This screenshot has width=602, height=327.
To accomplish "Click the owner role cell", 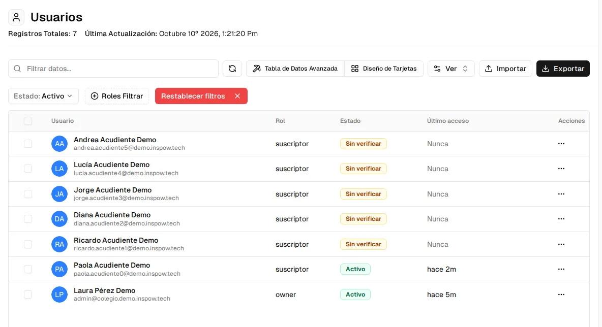I will point(286,295).
